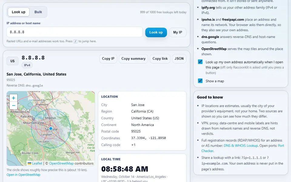Viewport: 291px width, 182px height.
Task: Click the San Jose city value
Action: (x=138, y=105)
